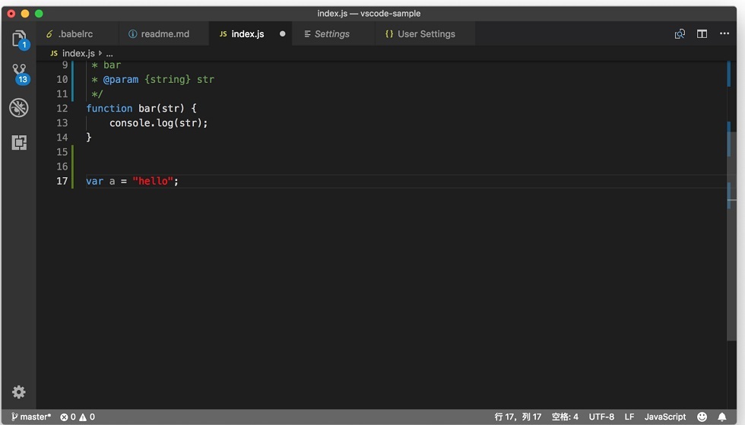The height and width of the screenshot is (425, 745).
Task: Switch to the .babelrc tab
Action: click(69, 33)
